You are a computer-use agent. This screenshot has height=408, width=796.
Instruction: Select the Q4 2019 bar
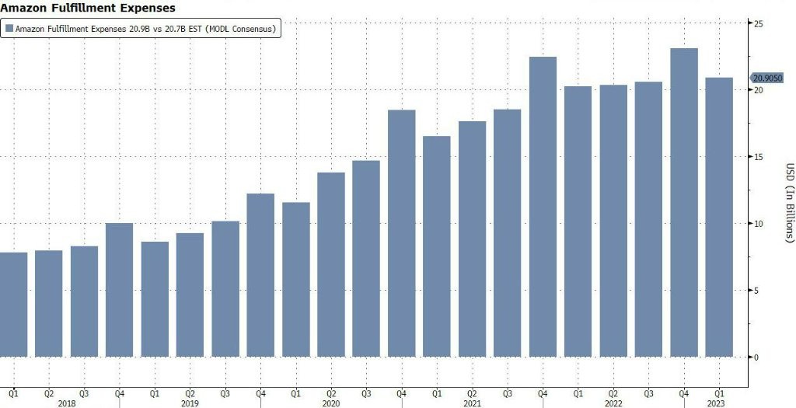tap(260, 275)
